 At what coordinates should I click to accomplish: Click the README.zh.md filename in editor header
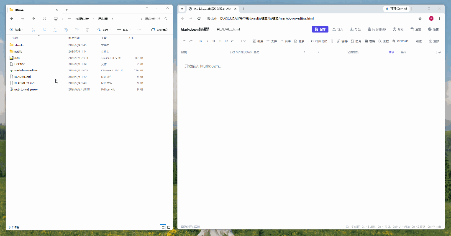[x=228, y=29]
